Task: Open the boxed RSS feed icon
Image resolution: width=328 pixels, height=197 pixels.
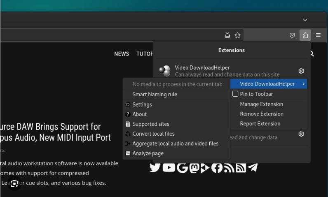Action: tap(241, 168)
